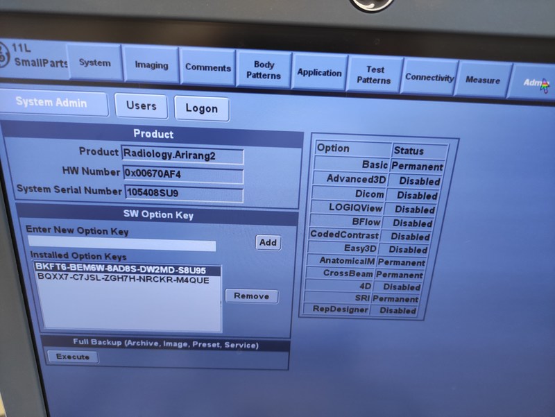This screenshot has height=417, width=555.
Task: Click Execute under Full Backup
Action: [73, 357]
